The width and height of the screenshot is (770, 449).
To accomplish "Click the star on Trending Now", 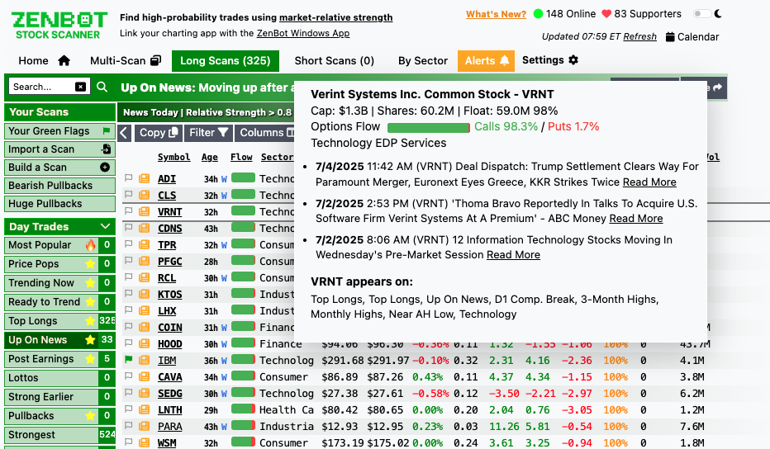I will (x=90, y=283).
